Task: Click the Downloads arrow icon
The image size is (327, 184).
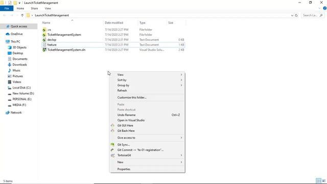Action: click(x=9, y=65)
